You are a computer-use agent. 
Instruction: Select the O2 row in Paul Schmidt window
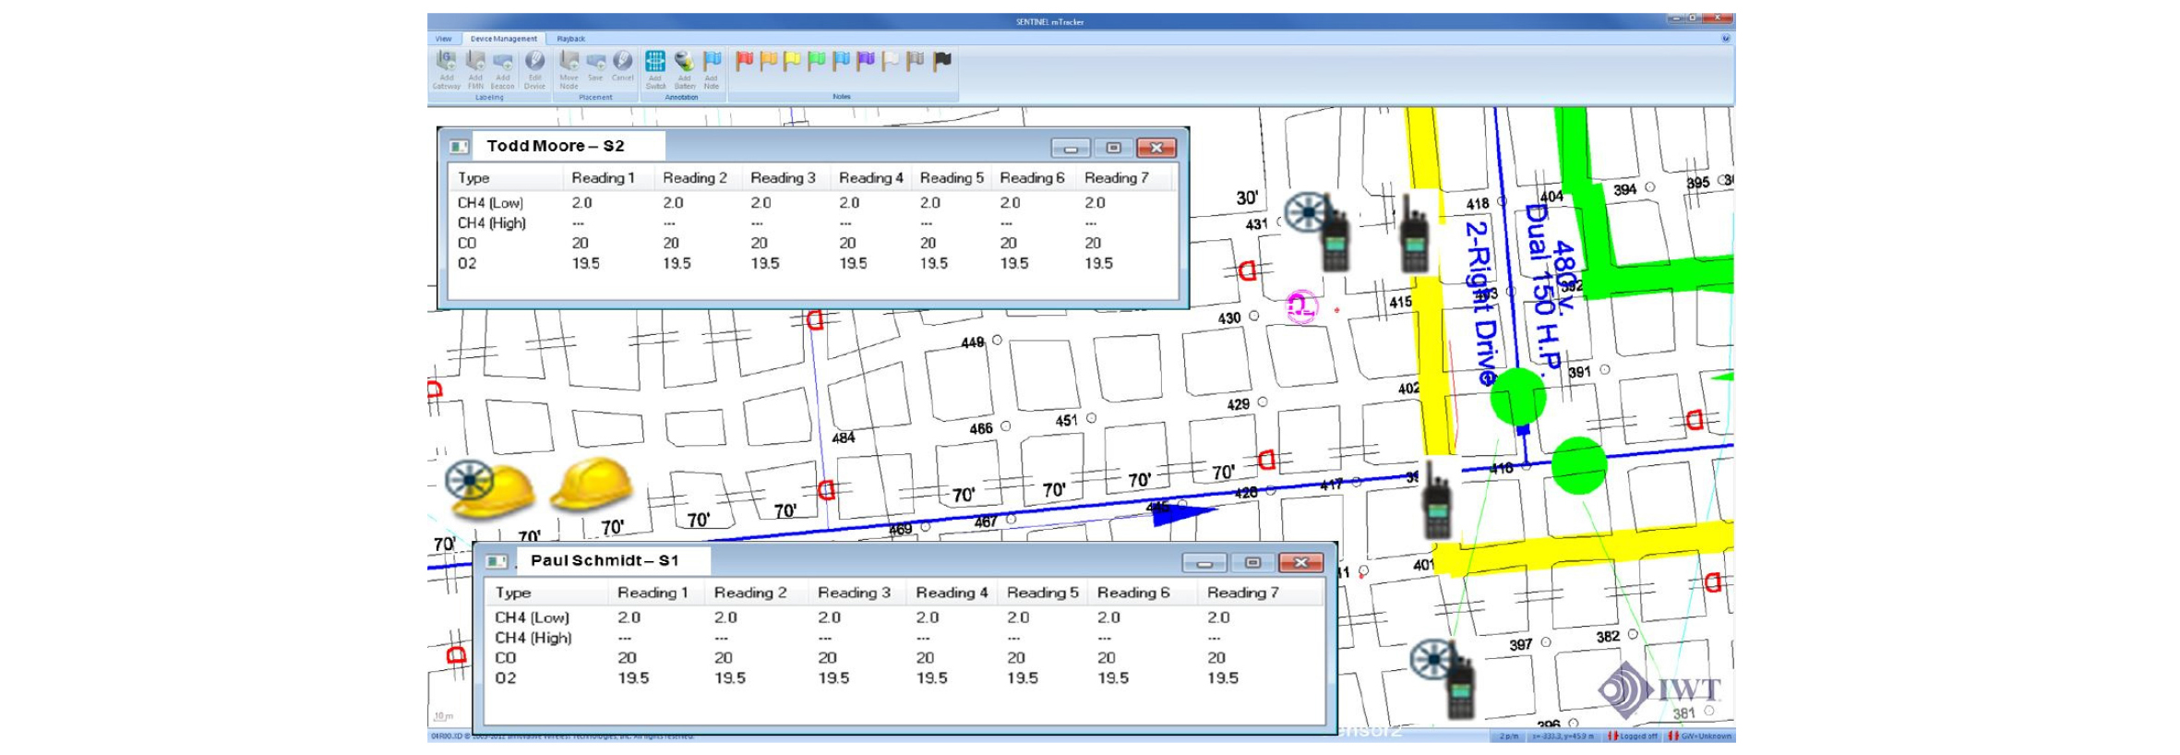click(905, 678)
